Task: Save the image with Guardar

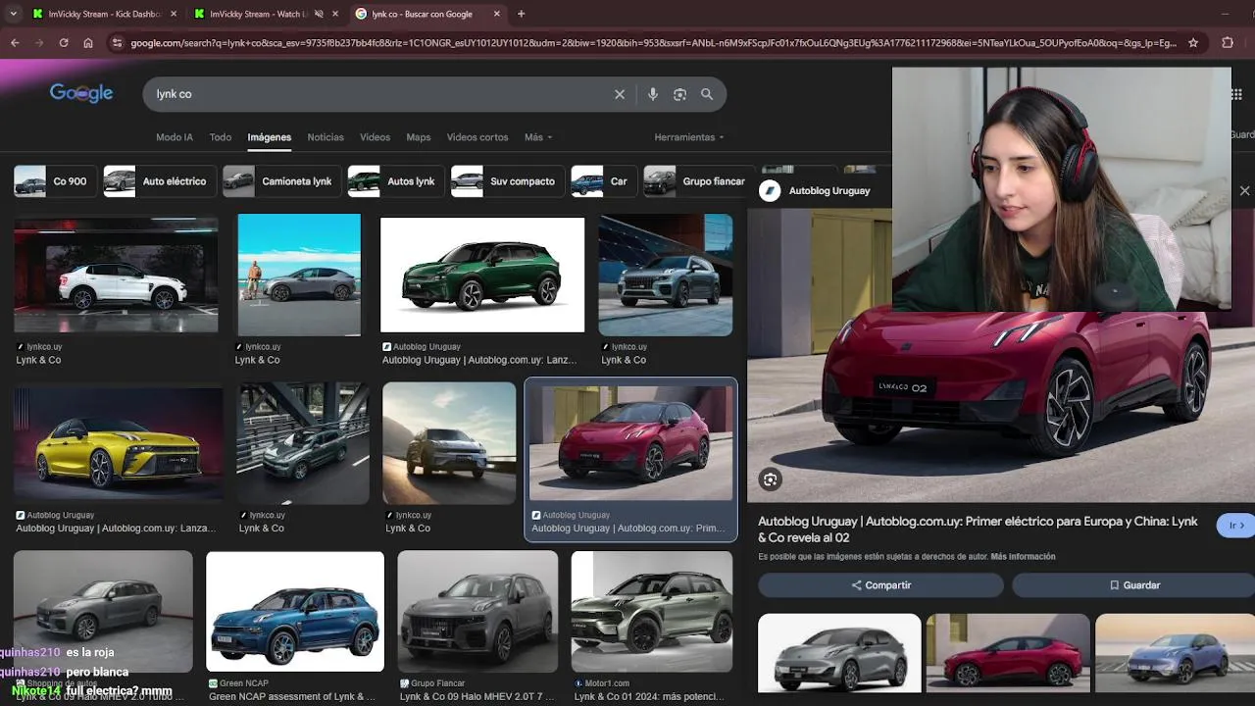Action: click(x=1134, y=585)
